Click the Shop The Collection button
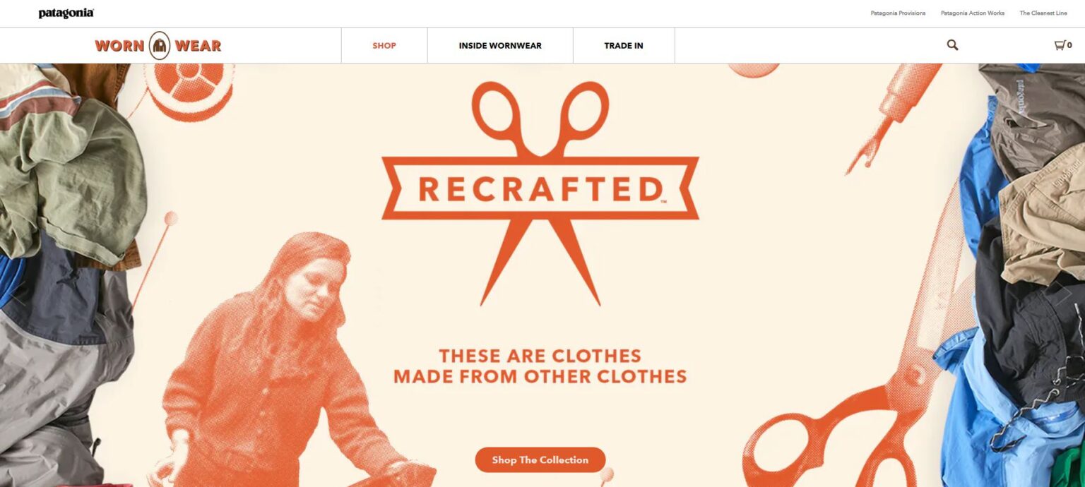Screen dimensions: 1085x487 point(540,460)
